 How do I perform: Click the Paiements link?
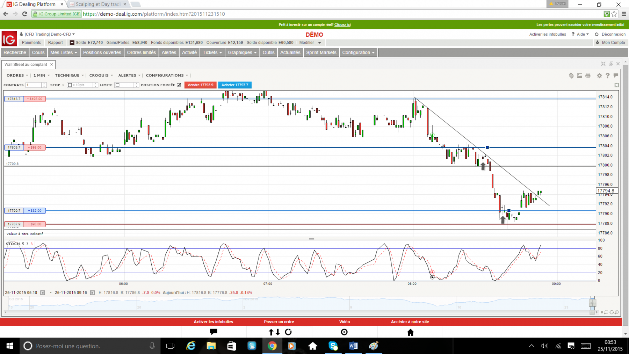pos(31,43)
